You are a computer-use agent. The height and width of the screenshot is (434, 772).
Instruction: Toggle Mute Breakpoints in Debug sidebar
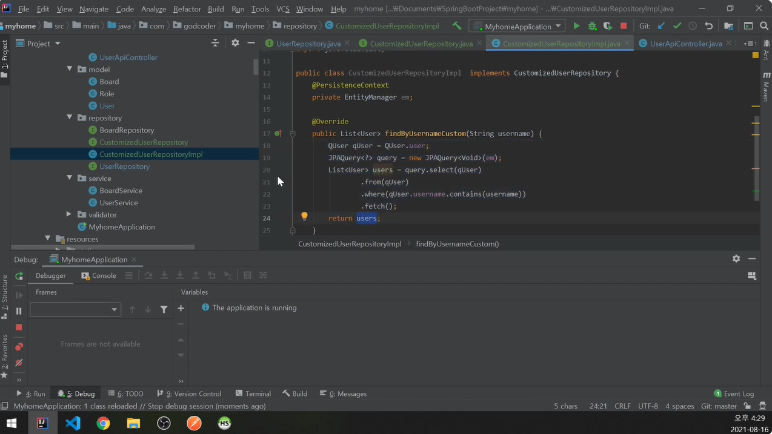pos(19,363)
